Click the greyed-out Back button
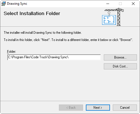This screenshot has width=140, height=114. 71,108
